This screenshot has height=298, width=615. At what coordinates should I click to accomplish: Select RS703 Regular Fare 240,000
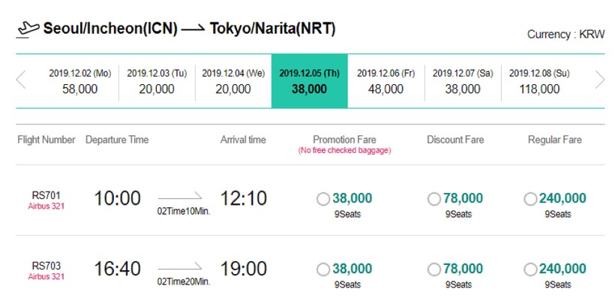(530, 269)
